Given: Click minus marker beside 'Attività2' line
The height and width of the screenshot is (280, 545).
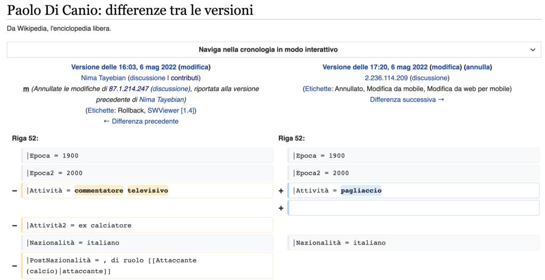Looking at the screenshot, I should (x=14, y=225).
